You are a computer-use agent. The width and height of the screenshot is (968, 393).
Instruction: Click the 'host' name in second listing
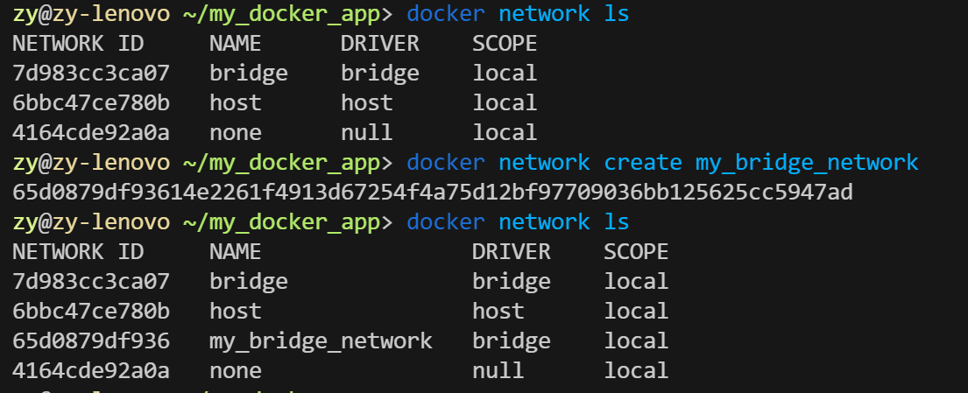235,311
